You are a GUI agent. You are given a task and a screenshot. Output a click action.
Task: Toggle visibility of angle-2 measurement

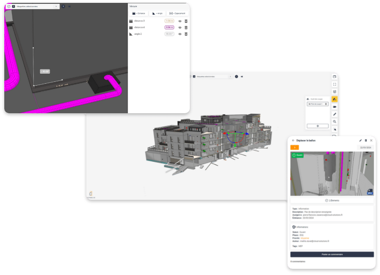tap(180, 34)
